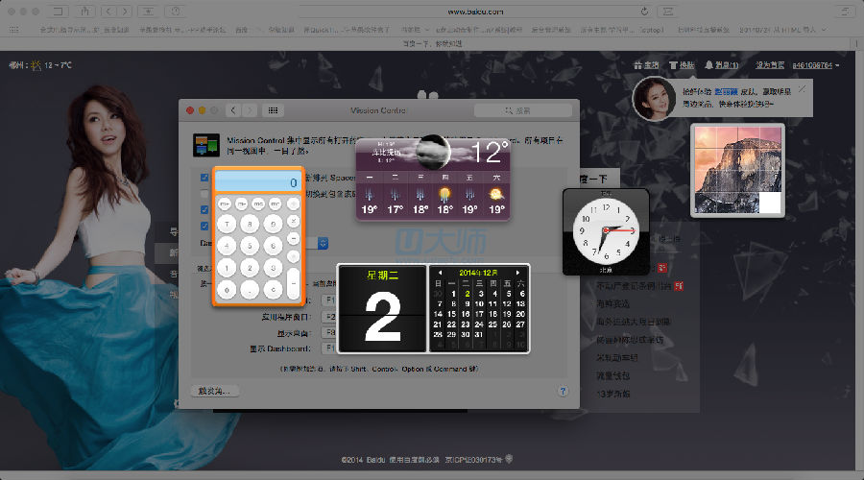Select day 25 in calendar widget

point(492,324)
